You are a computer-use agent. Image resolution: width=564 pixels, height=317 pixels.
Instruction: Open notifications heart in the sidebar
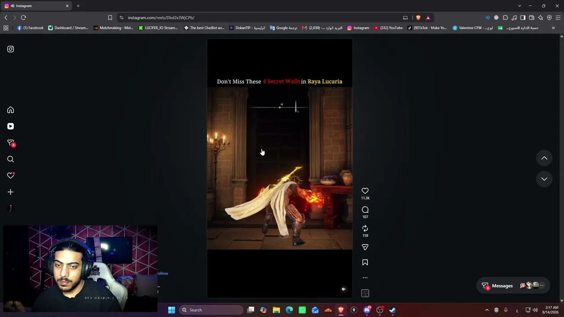(x=11, y=176)
